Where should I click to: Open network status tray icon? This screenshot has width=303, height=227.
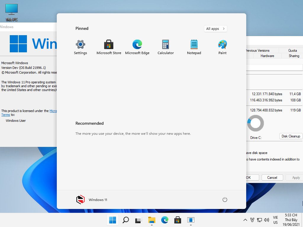coord(259,220)
